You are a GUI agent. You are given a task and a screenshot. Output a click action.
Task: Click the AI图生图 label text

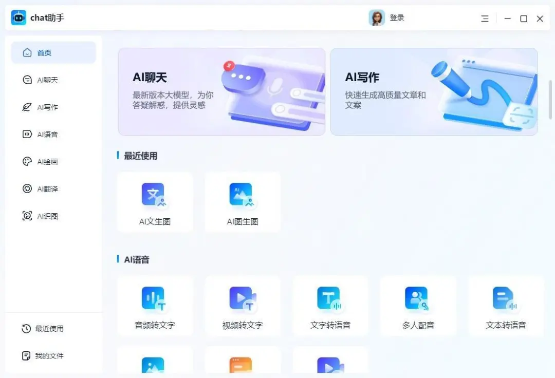pos(243,222)
